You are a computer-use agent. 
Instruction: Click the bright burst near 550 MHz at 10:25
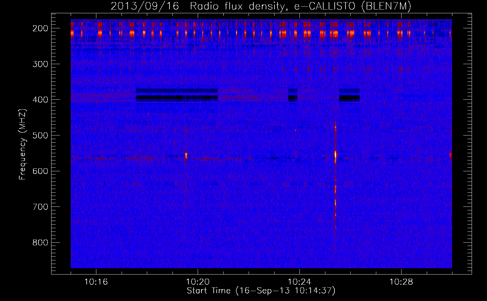[x=336, y=154]
